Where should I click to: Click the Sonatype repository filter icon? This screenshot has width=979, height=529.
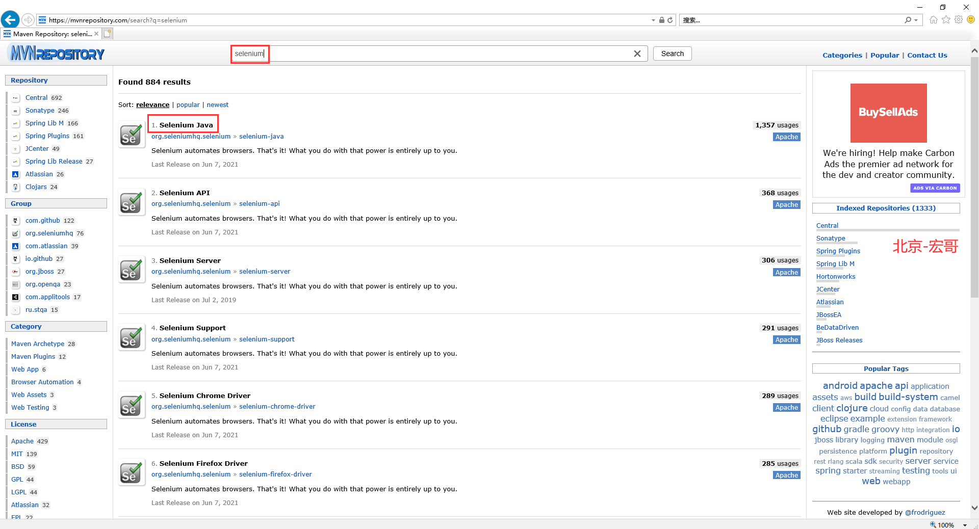pyautogui.click(x=15, y=111)
